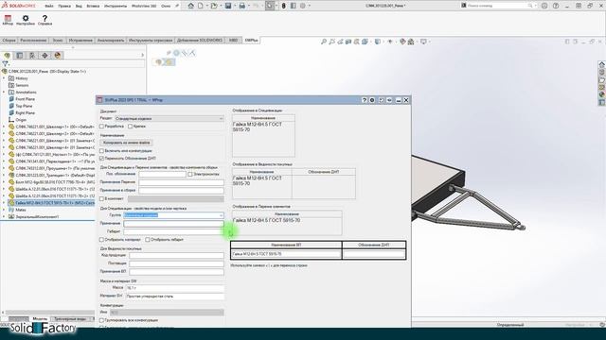This screenshot has width=606, height=340.
Task: Click the Print icon in toolbar
Action: [x=242, y=6]
